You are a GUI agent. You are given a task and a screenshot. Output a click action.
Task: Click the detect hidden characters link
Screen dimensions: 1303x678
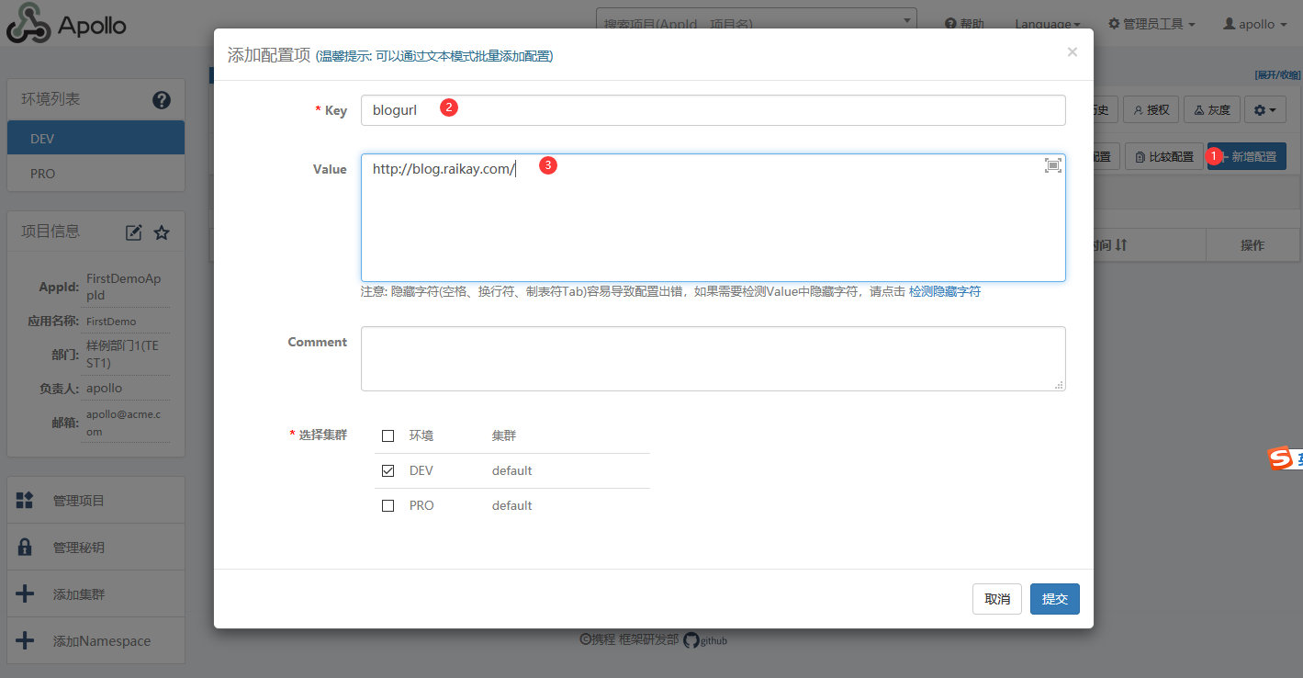point(944,291)
